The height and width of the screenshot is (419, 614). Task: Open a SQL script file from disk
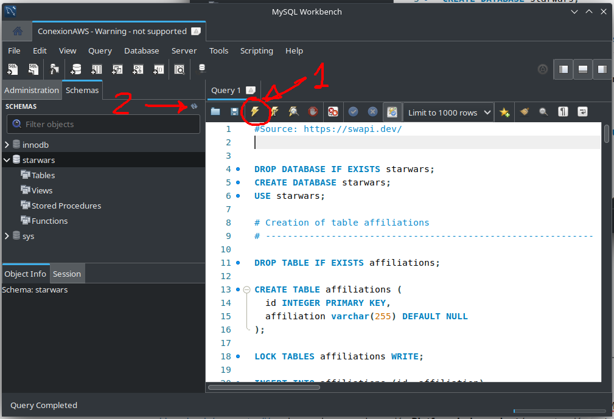point(215,112)
